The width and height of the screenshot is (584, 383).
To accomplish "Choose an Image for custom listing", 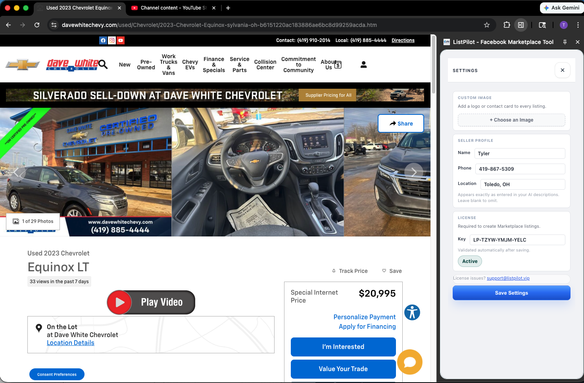I will pyautogui.click(x=511, y=120).
